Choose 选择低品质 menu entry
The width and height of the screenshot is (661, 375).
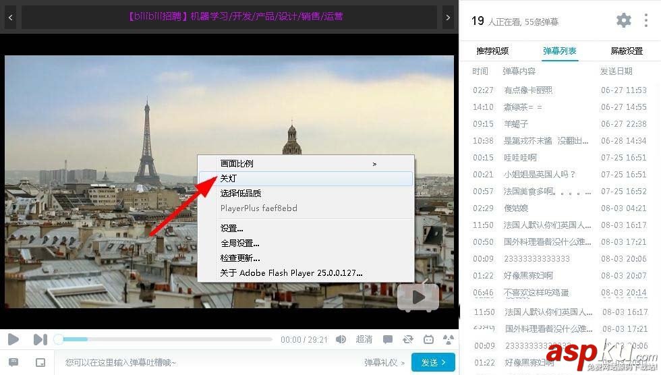[306, 194]
